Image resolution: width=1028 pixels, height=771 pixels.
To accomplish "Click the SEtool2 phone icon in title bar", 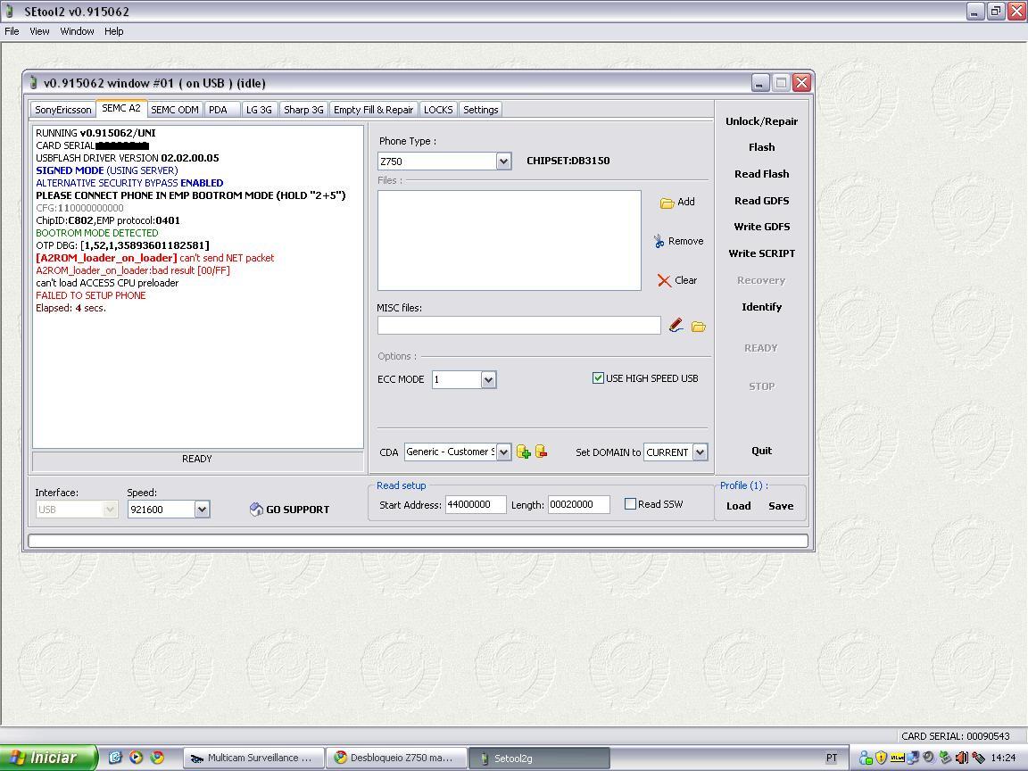I will [x=11, y=11].
